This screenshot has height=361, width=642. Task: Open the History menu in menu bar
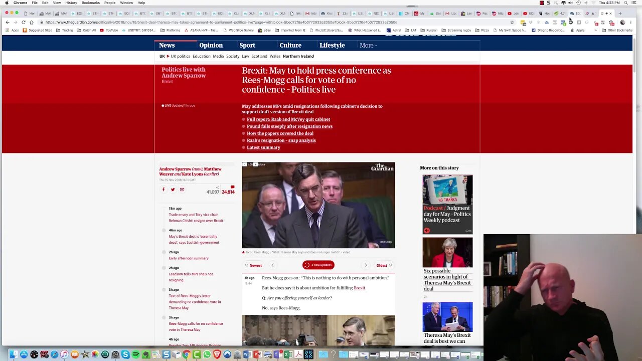point(71,3)
